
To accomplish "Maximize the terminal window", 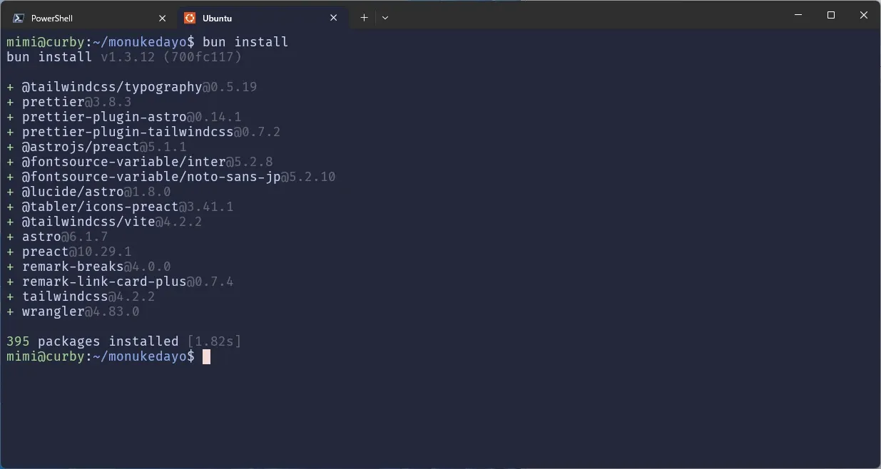I will [831, 15].
